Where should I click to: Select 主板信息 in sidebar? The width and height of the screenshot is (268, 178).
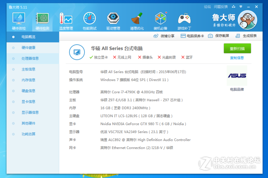(33, 69)
